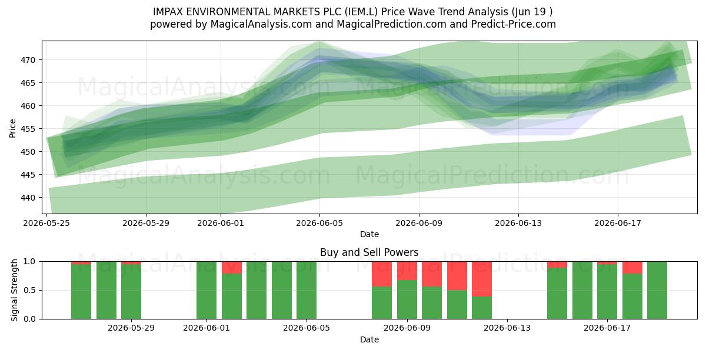Screen dimensions: 706x353
Task: Click the 2026-06-05 date tick on price chart
Action: [x=319, y=223]
